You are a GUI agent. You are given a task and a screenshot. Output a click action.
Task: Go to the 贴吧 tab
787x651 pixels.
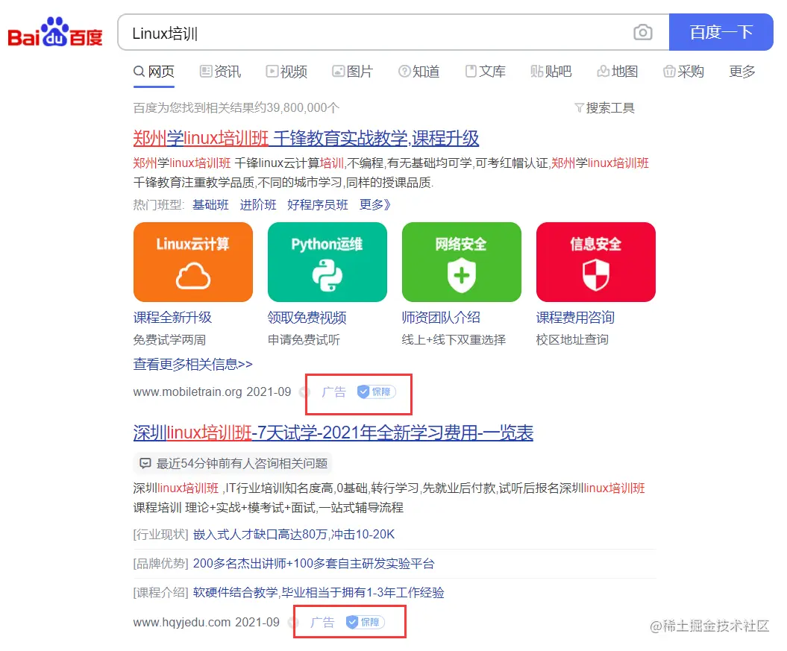[x=551, y=72]
